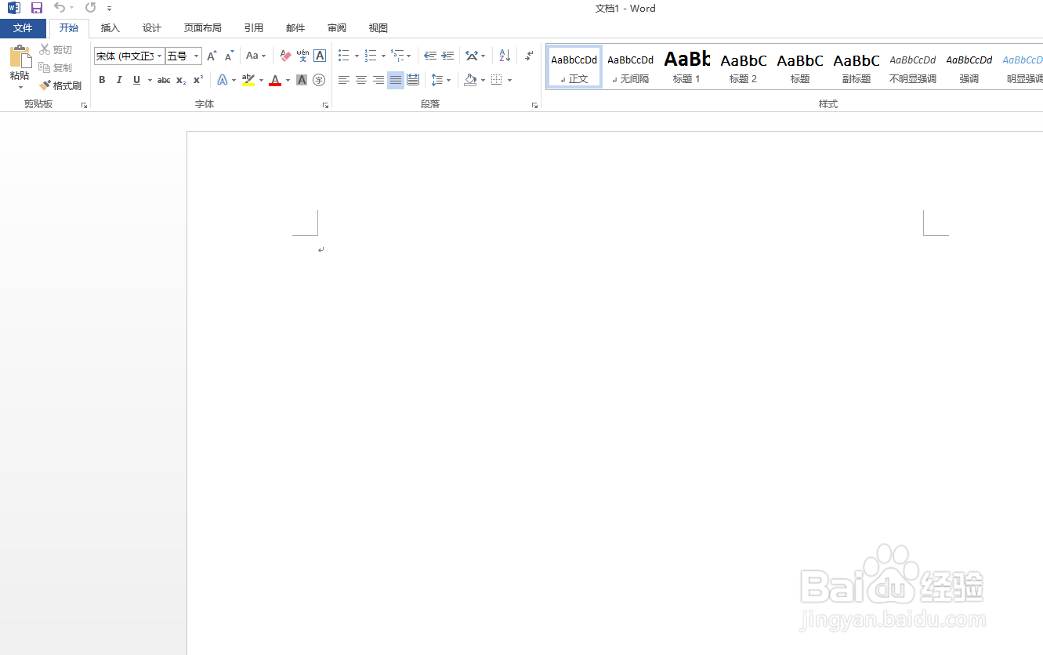This screenshot has height=655, width=1043.
Task: Switch to the Review (审阅) tab
Action: click(337, 28)
